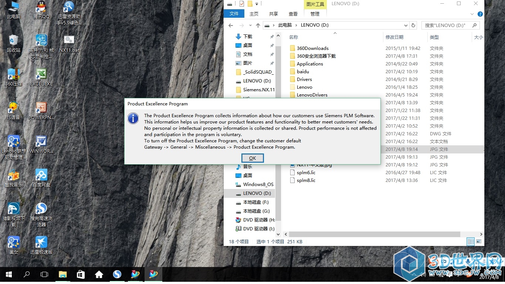The width and height of the screenshot is (505, 284).
Task: Click the properties checkmark quick-access icon
Action: 242,4
